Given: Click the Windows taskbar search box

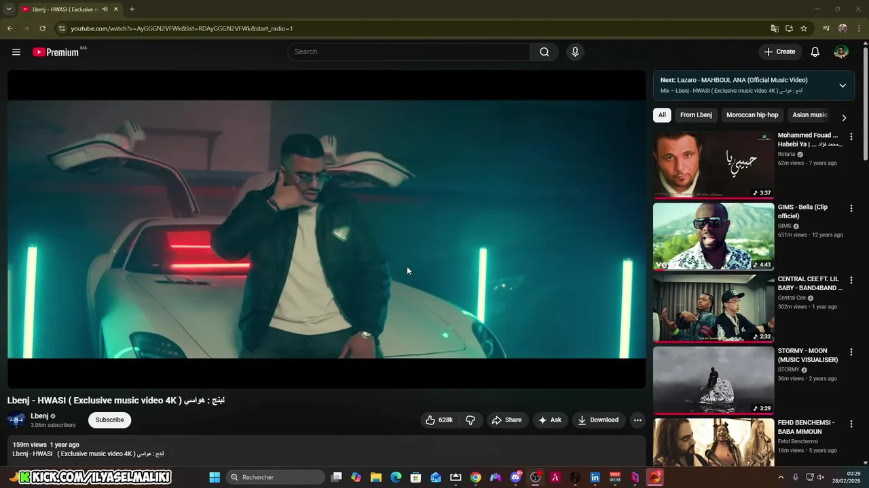Looking at the screenshot, I should 276,477.
